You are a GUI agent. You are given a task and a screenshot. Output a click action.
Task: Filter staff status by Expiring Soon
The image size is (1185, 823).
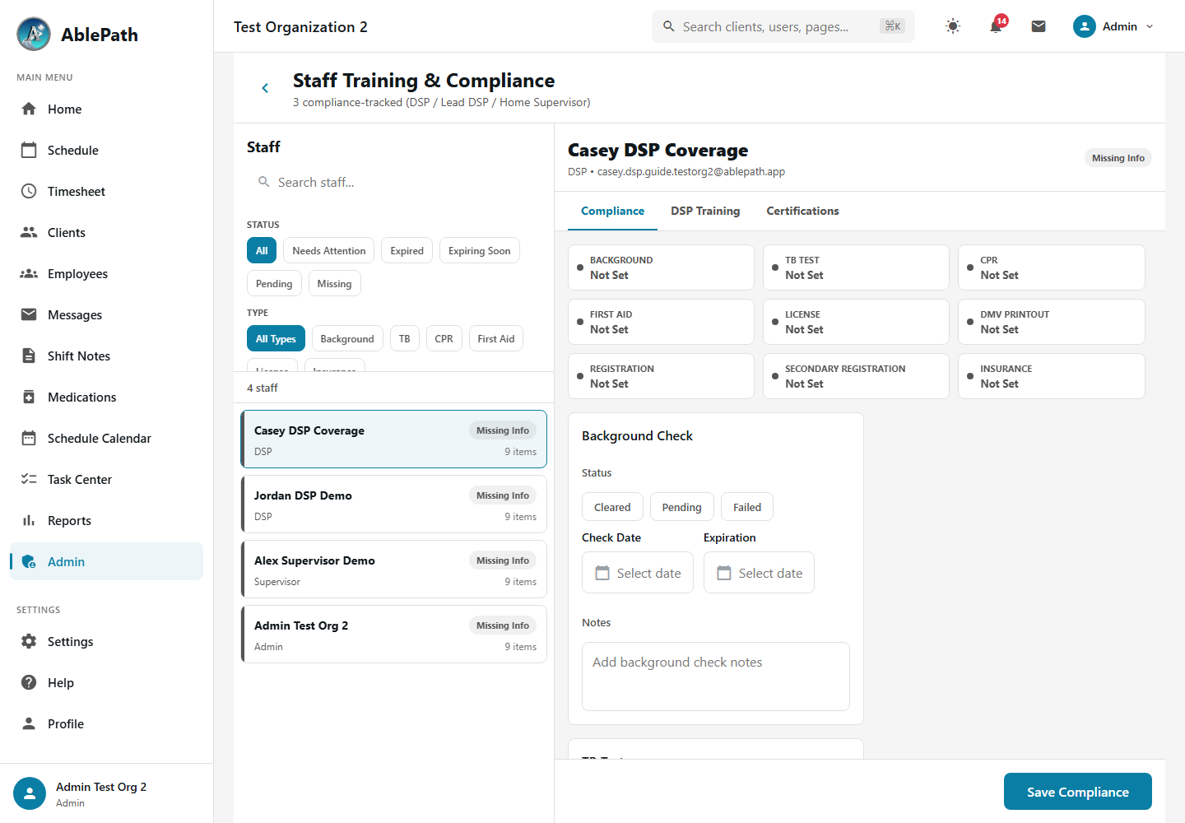coord(480,251)
